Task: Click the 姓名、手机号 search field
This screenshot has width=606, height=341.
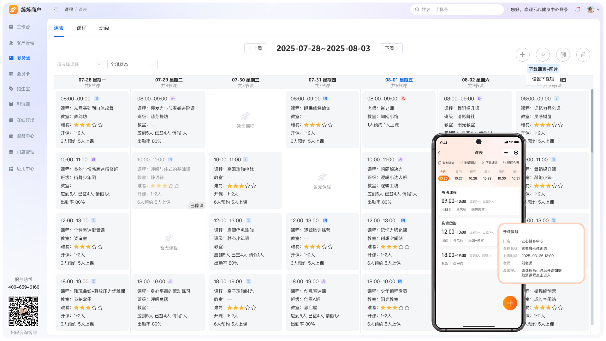Action: [x=457, y=9]
